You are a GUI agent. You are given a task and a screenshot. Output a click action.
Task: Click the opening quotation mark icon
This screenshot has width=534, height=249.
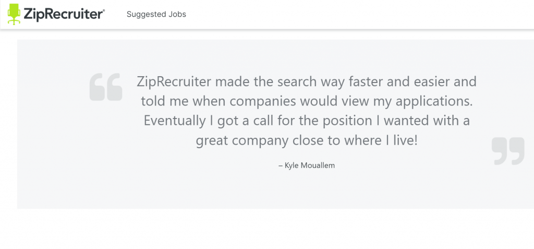coord(106,87)
